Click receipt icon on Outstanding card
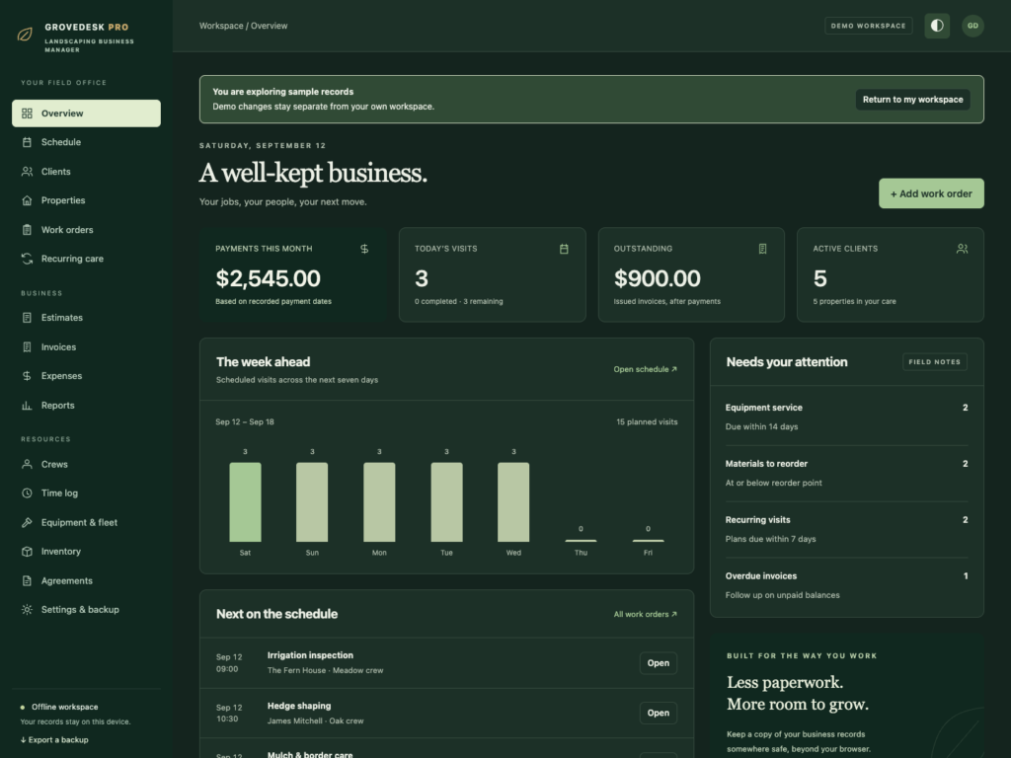This screenshot has height=758, width=1011. pos(763,249)
